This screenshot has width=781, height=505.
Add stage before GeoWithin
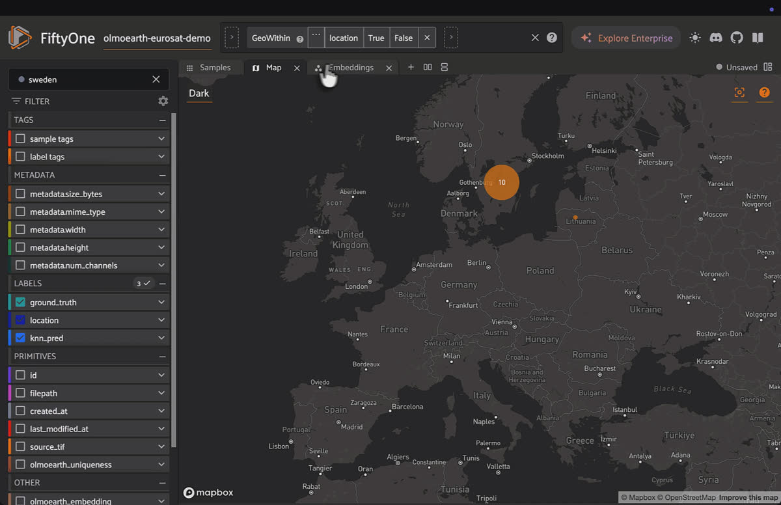tap(231, 38)
